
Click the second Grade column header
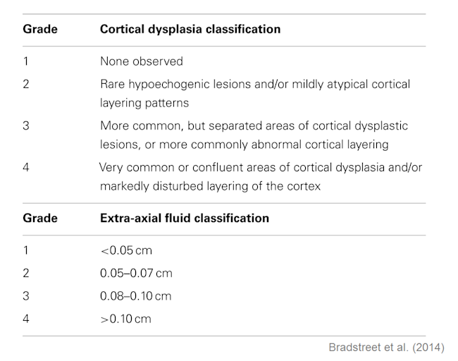40,218
